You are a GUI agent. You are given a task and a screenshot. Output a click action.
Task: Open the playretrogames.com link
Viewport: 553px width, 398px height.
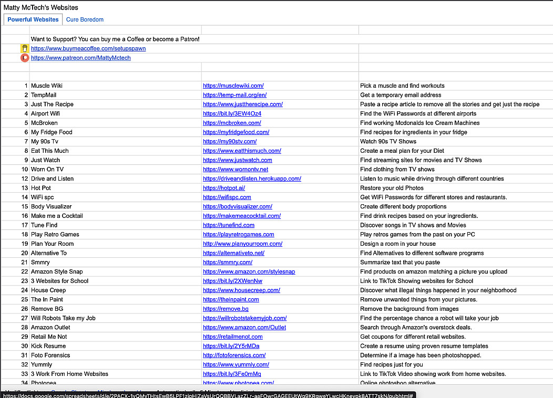click(x=238, y=234)
